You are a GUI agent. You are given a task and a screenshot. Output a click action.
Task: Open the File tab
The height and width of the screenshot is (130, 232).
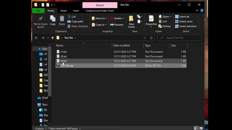[38, 10]
